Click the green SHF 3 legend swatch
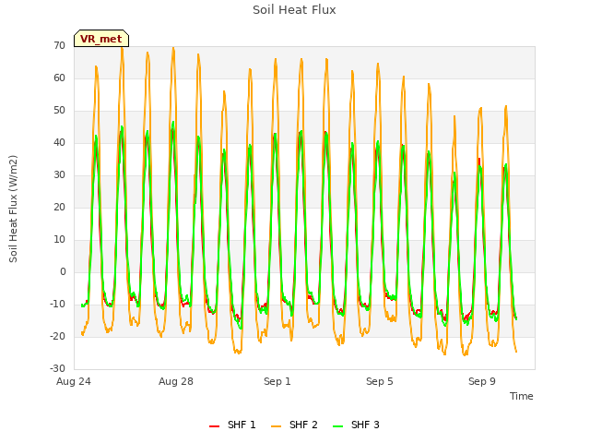Image resolution: width=590 pixels, height=443 pixels. point(338,426)
